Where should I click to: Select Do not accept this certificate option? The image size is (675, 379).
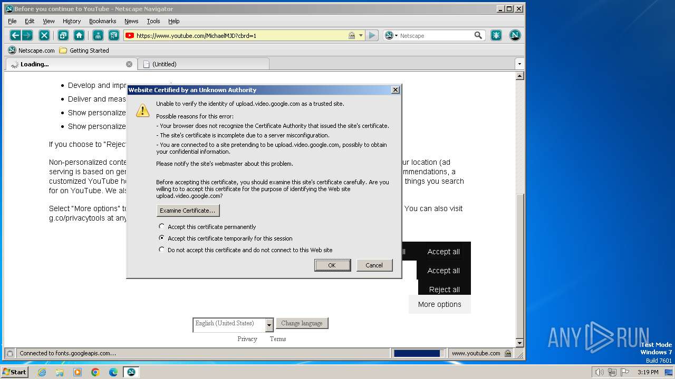[x=246, y=250]
